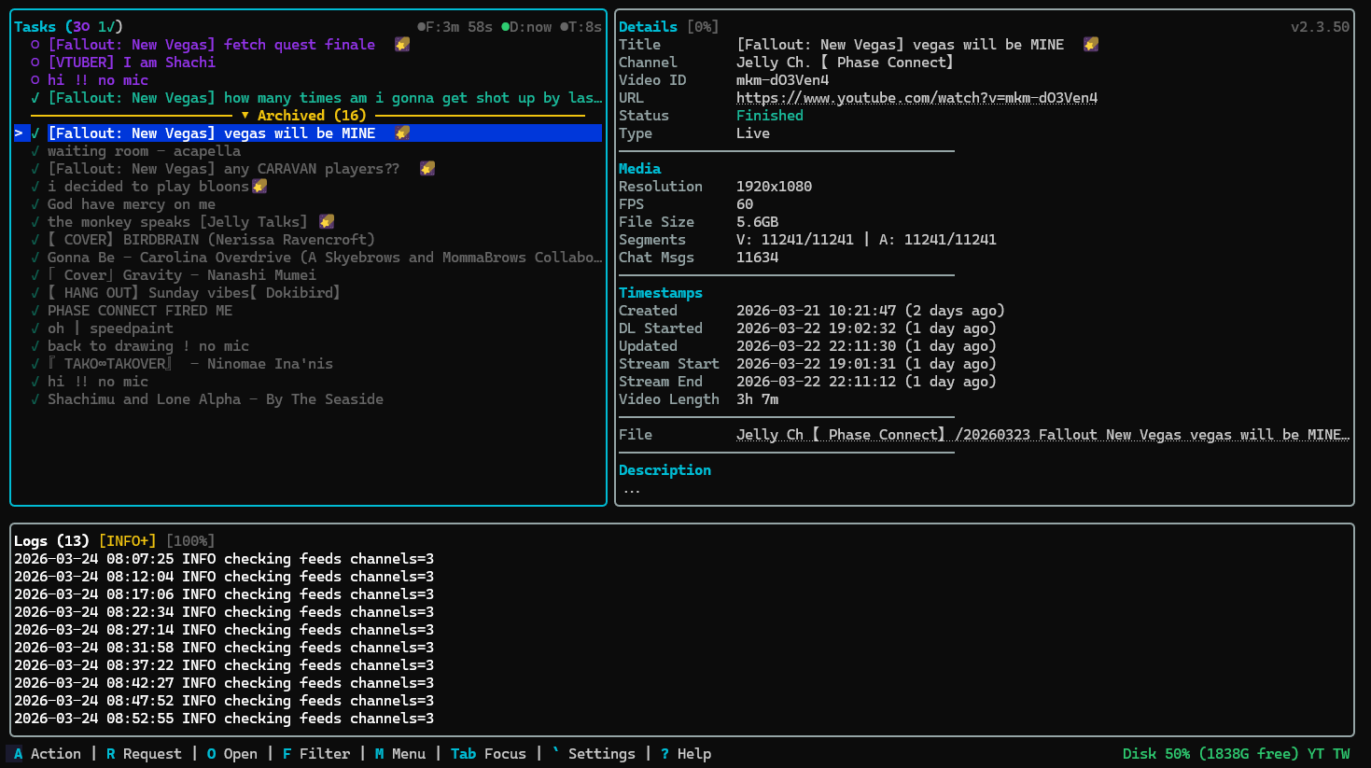Click star icon beside 'fetch quest finale'

pyautogui.click(x=402, y=45)
